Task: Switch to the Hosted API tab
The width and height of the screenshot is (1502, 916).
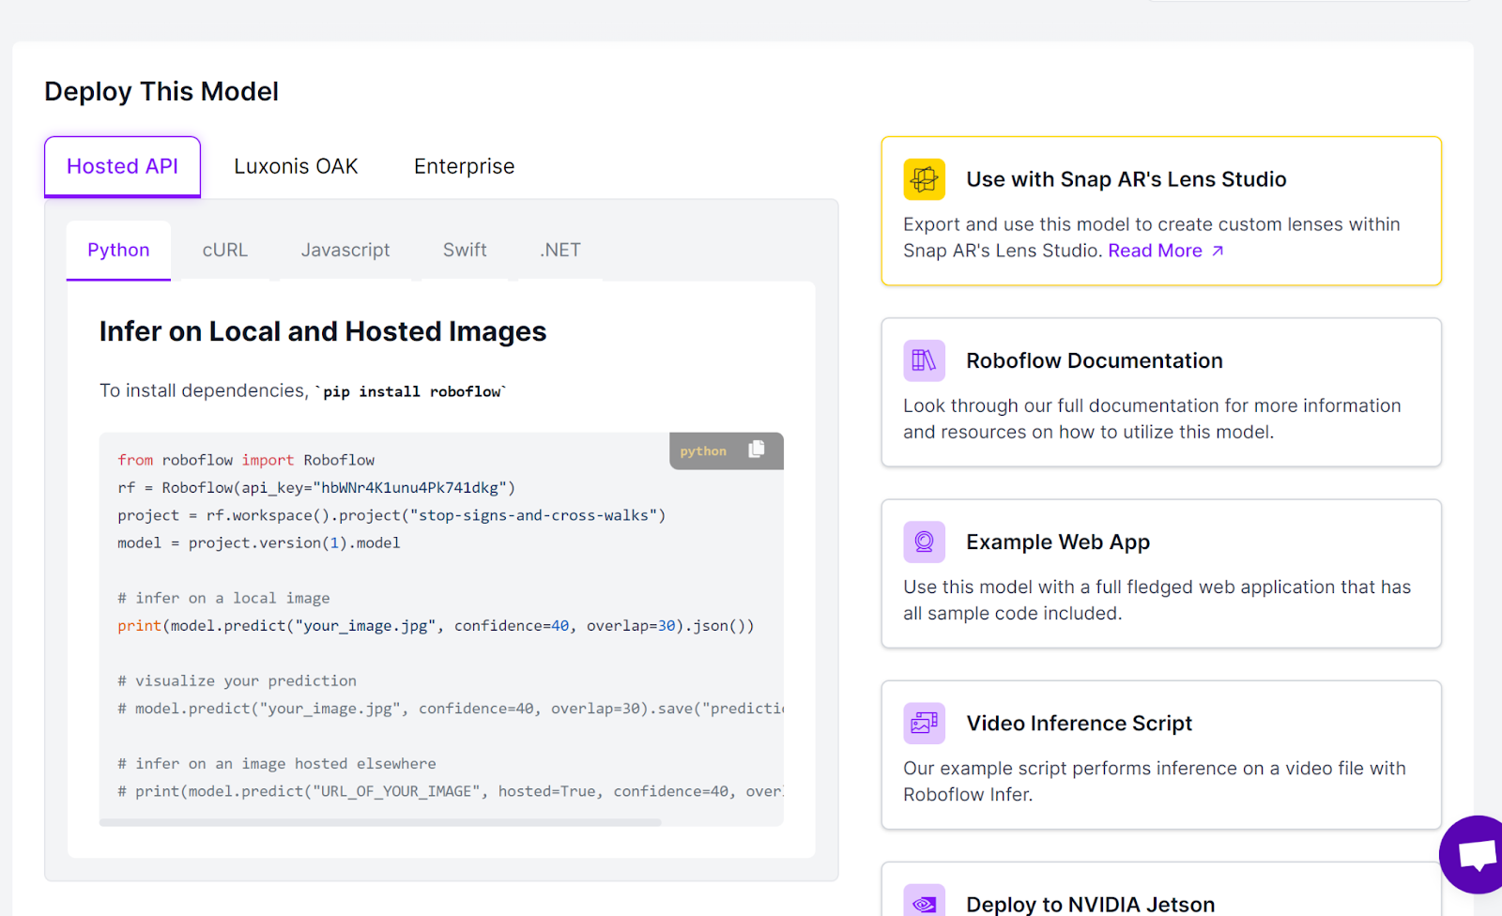Action: tap(122, 166)
